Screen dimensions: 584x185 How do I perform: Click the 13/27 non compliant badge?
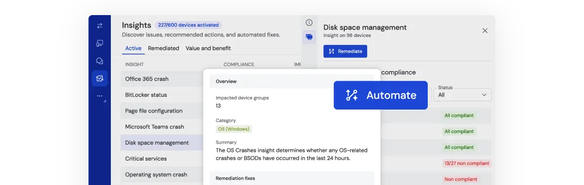point(467,163)
